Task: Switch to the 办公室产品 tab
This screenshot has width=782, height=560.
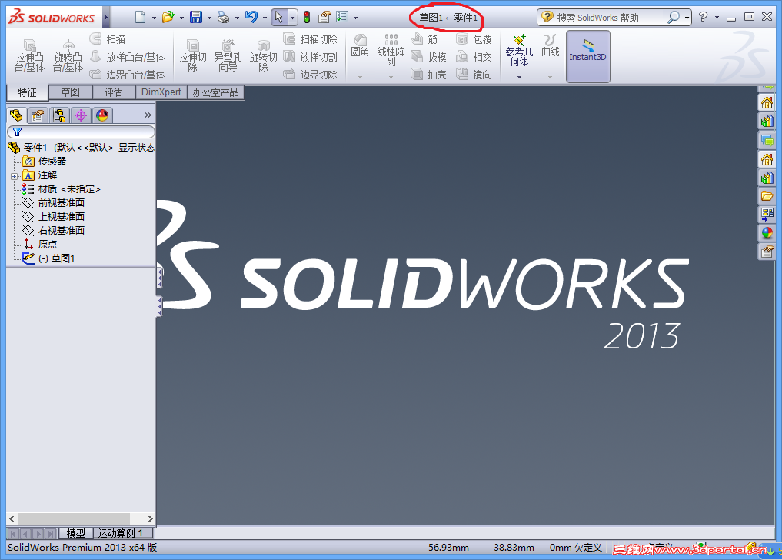Action: [x=215, y=92]
